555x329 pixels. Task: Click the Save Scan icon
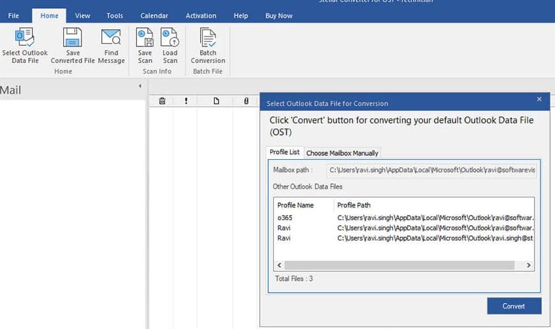click(145, 38)
